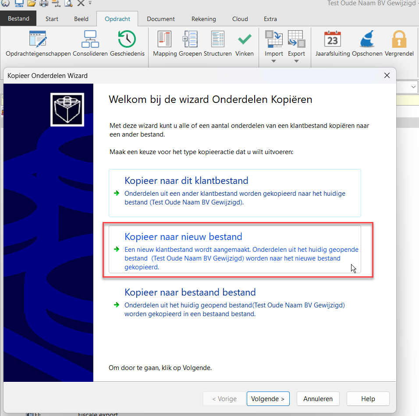The height and width of the screenshot is (416, 419).
Task: Open the dropdown behind the wizard at right
Action: point(413,87)
